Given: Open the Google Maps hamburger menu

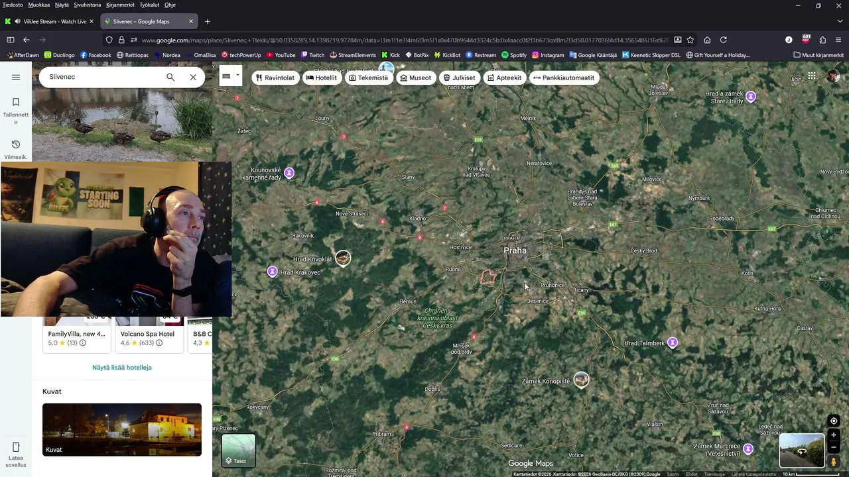Looking at the screenshot, I should (16, 77).
